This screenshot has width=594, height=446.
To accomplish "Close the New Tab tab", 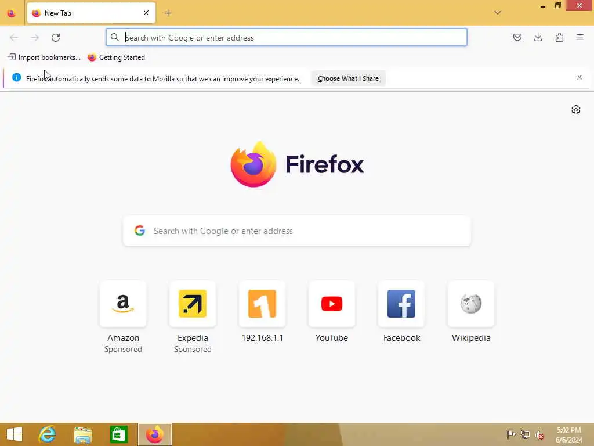I will click(x=146, y=13).
